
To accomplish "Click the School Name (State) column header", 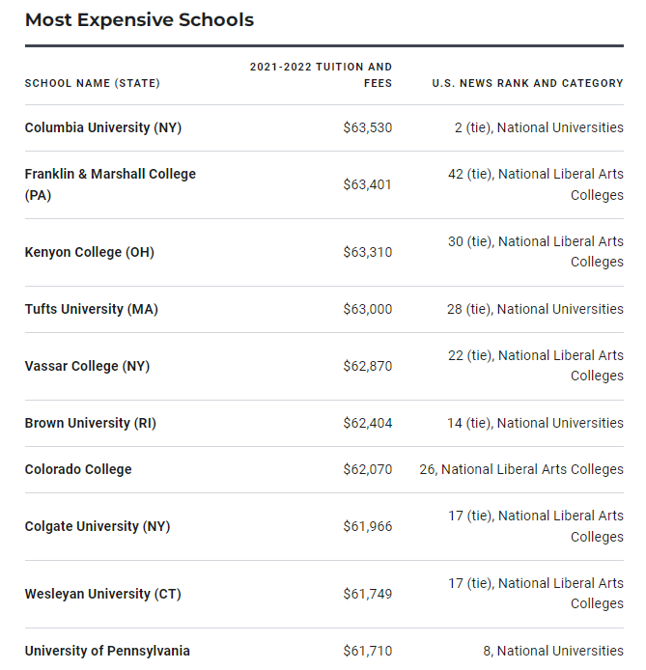I will (x=93, y=83).
